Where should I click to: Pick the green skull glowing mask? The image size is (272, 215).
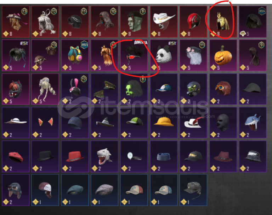tap(134, 89)
